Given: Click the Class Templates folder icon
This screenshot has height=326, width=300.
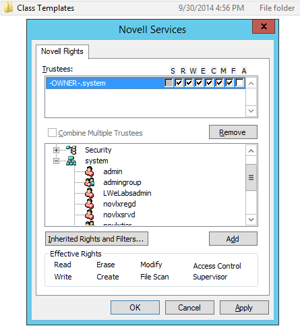Looking at the screenshot, I should [8, 8].
